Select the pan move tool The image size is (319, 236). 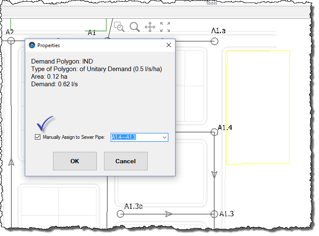coord(150,27)
